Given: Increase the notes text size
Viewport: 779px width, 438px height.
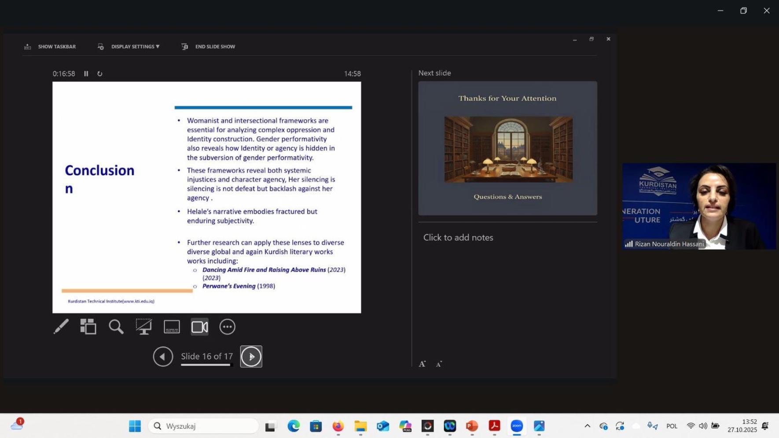Looking at the screenshot, I should 422,364.
